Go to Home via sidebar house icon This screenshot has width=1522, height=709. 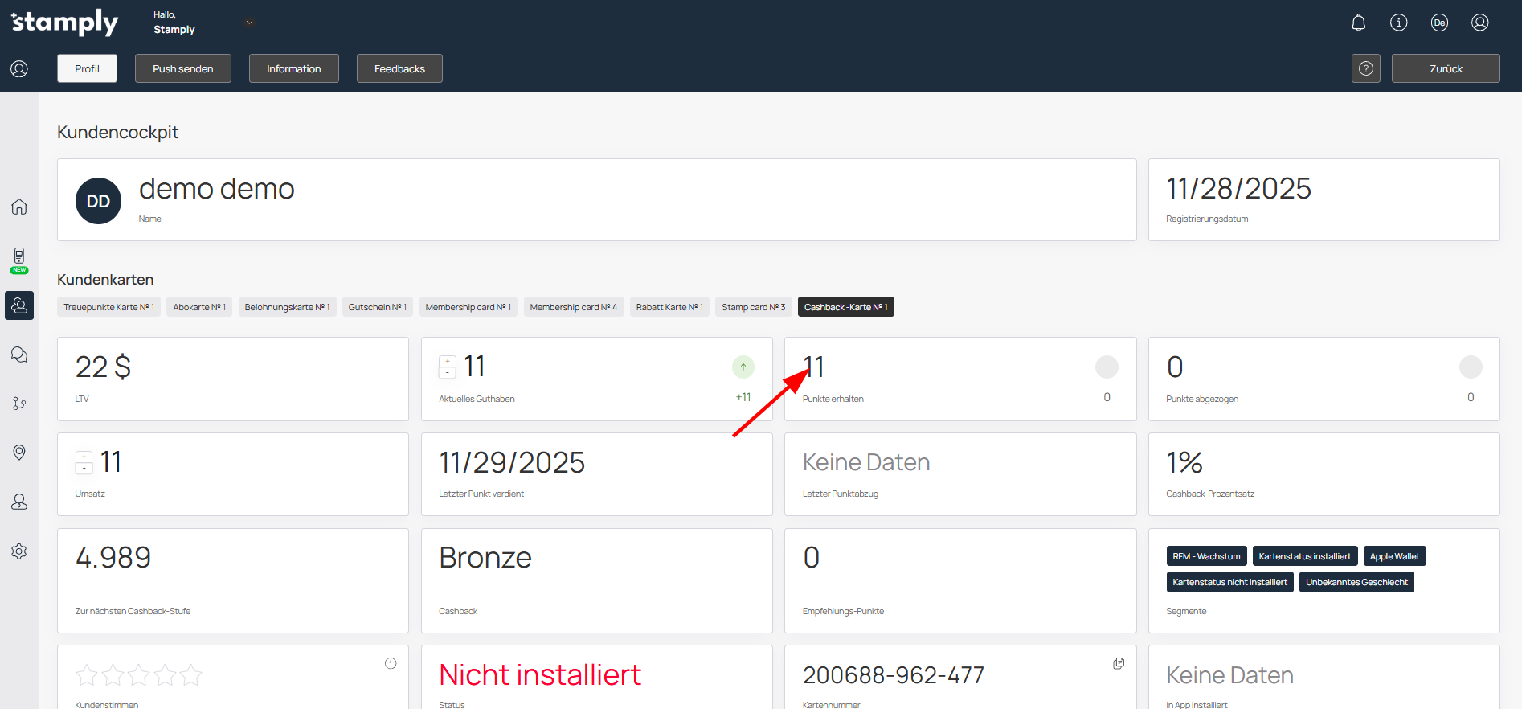pos(19,207)
